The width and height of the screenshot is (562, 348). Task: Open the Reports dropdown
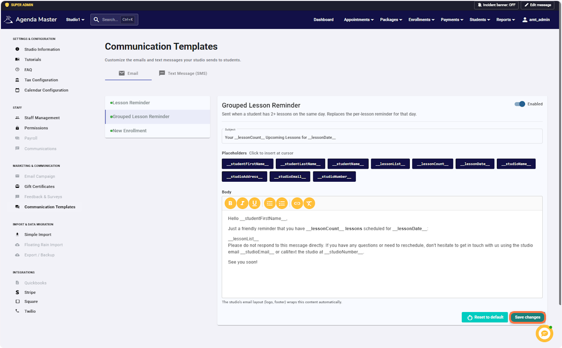coord(505,20)
